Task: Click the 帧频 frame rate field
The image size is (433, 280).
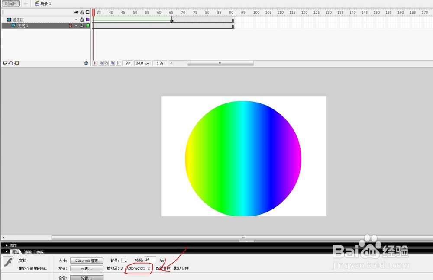Action: (x=150, y=260)
